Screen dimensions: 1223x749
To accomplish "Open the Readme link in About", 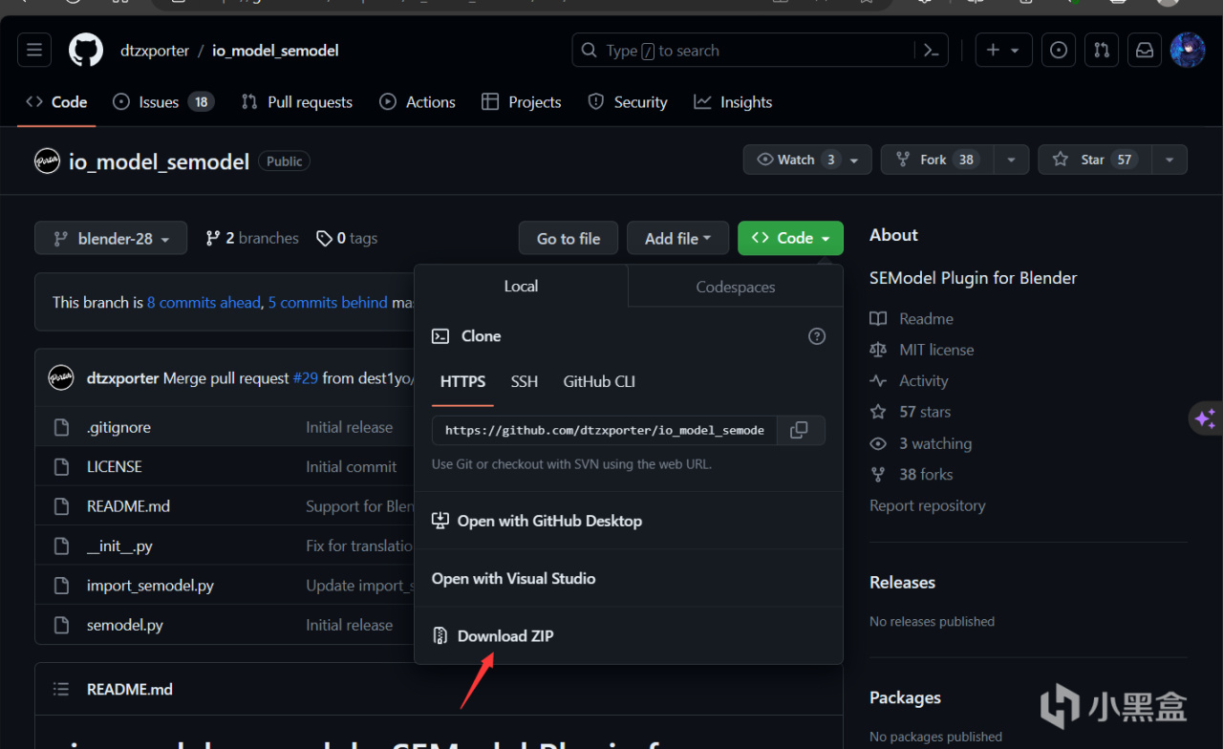I will tap(912, 318).
